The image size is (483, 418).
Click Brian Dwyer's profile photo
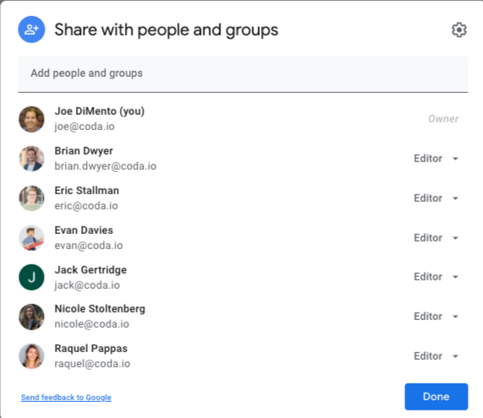tap(31, 159)
